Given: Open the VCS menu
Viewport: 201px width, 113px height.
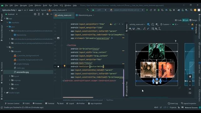Looking at the screenshot, I should [x=61, y=5].
